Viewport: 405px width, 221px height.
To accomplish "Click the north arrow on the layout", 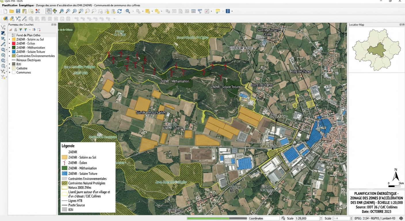I will [396, 175].
